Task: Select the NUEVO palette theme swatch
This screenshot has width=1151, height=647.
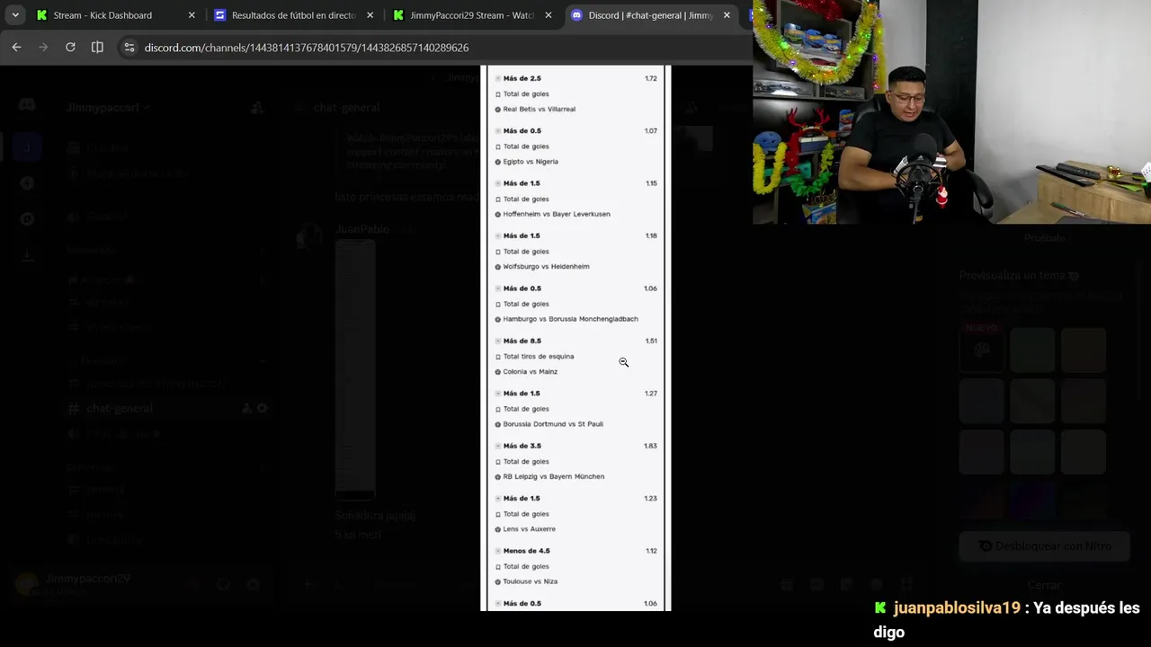Action: click(981, 349)
